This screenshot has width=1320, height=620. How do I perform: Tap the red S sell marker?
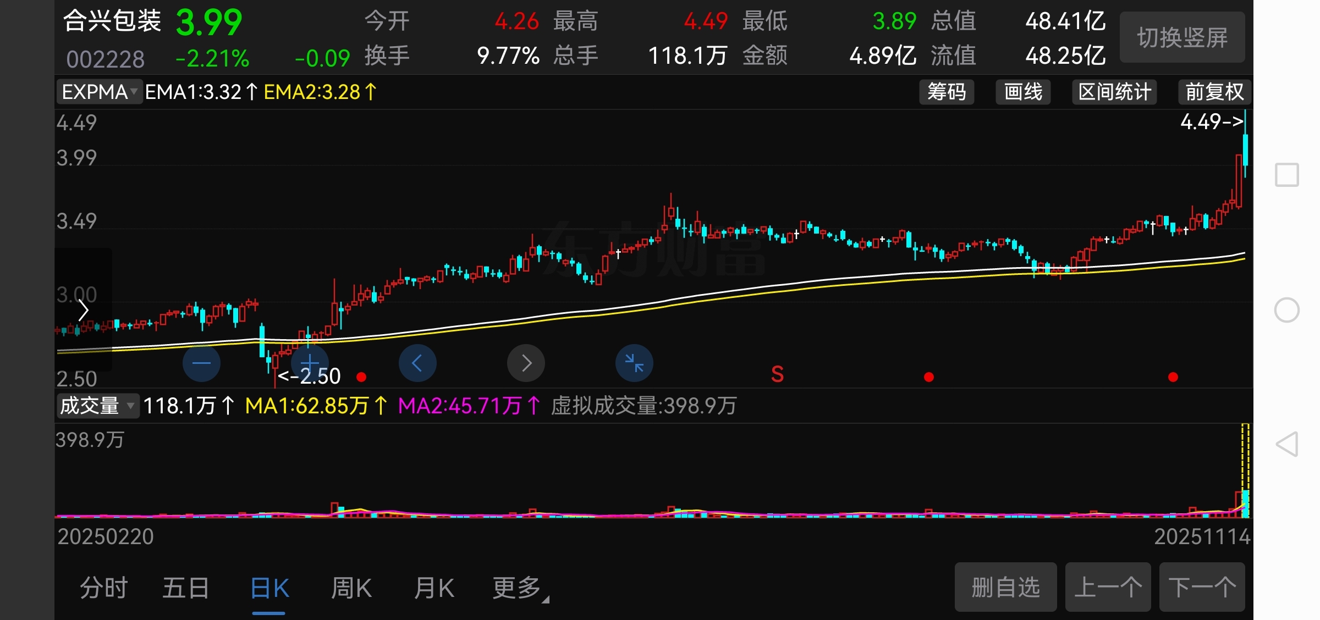pos(777,374)
